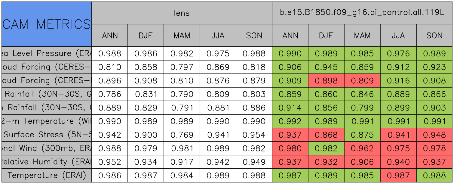Click the green cell showing 0.914
This screenshot has width=454, height=184.
pos(290,108)
